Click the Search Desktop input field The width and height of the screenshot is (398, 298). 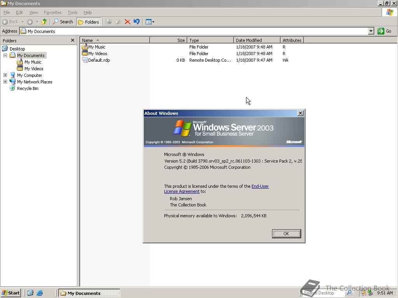[x=324, y=293]
